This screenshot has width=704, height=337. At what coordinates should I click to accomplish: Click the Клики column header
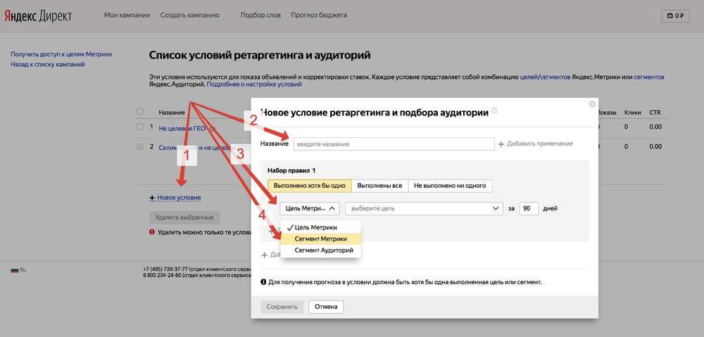632,113
